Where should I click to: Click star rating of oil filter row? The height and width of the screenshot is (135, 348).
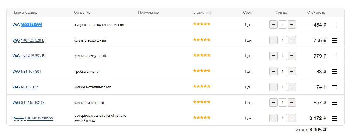point(202,102)
